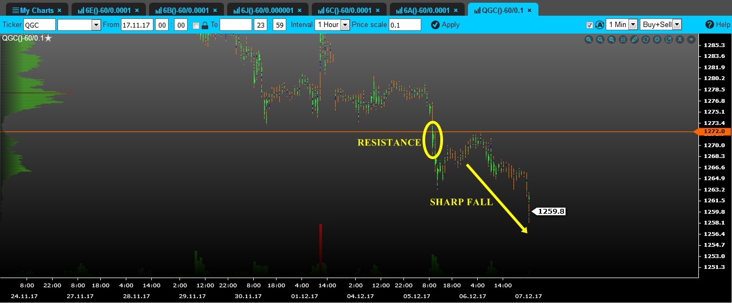Click the lock icon next to To
Screen dimensions: 732x303
pyautogui.click(x=205, y=25)
